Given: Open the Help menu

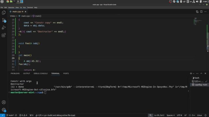Looking at the screenshot, I should (36, 7).
